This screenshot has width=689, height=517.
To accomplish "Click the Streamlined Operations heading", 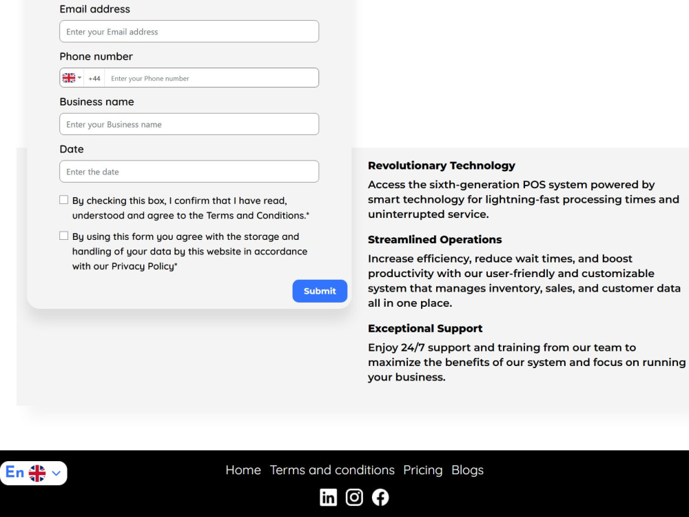I will pyautogui.click(x=435, y=240).
